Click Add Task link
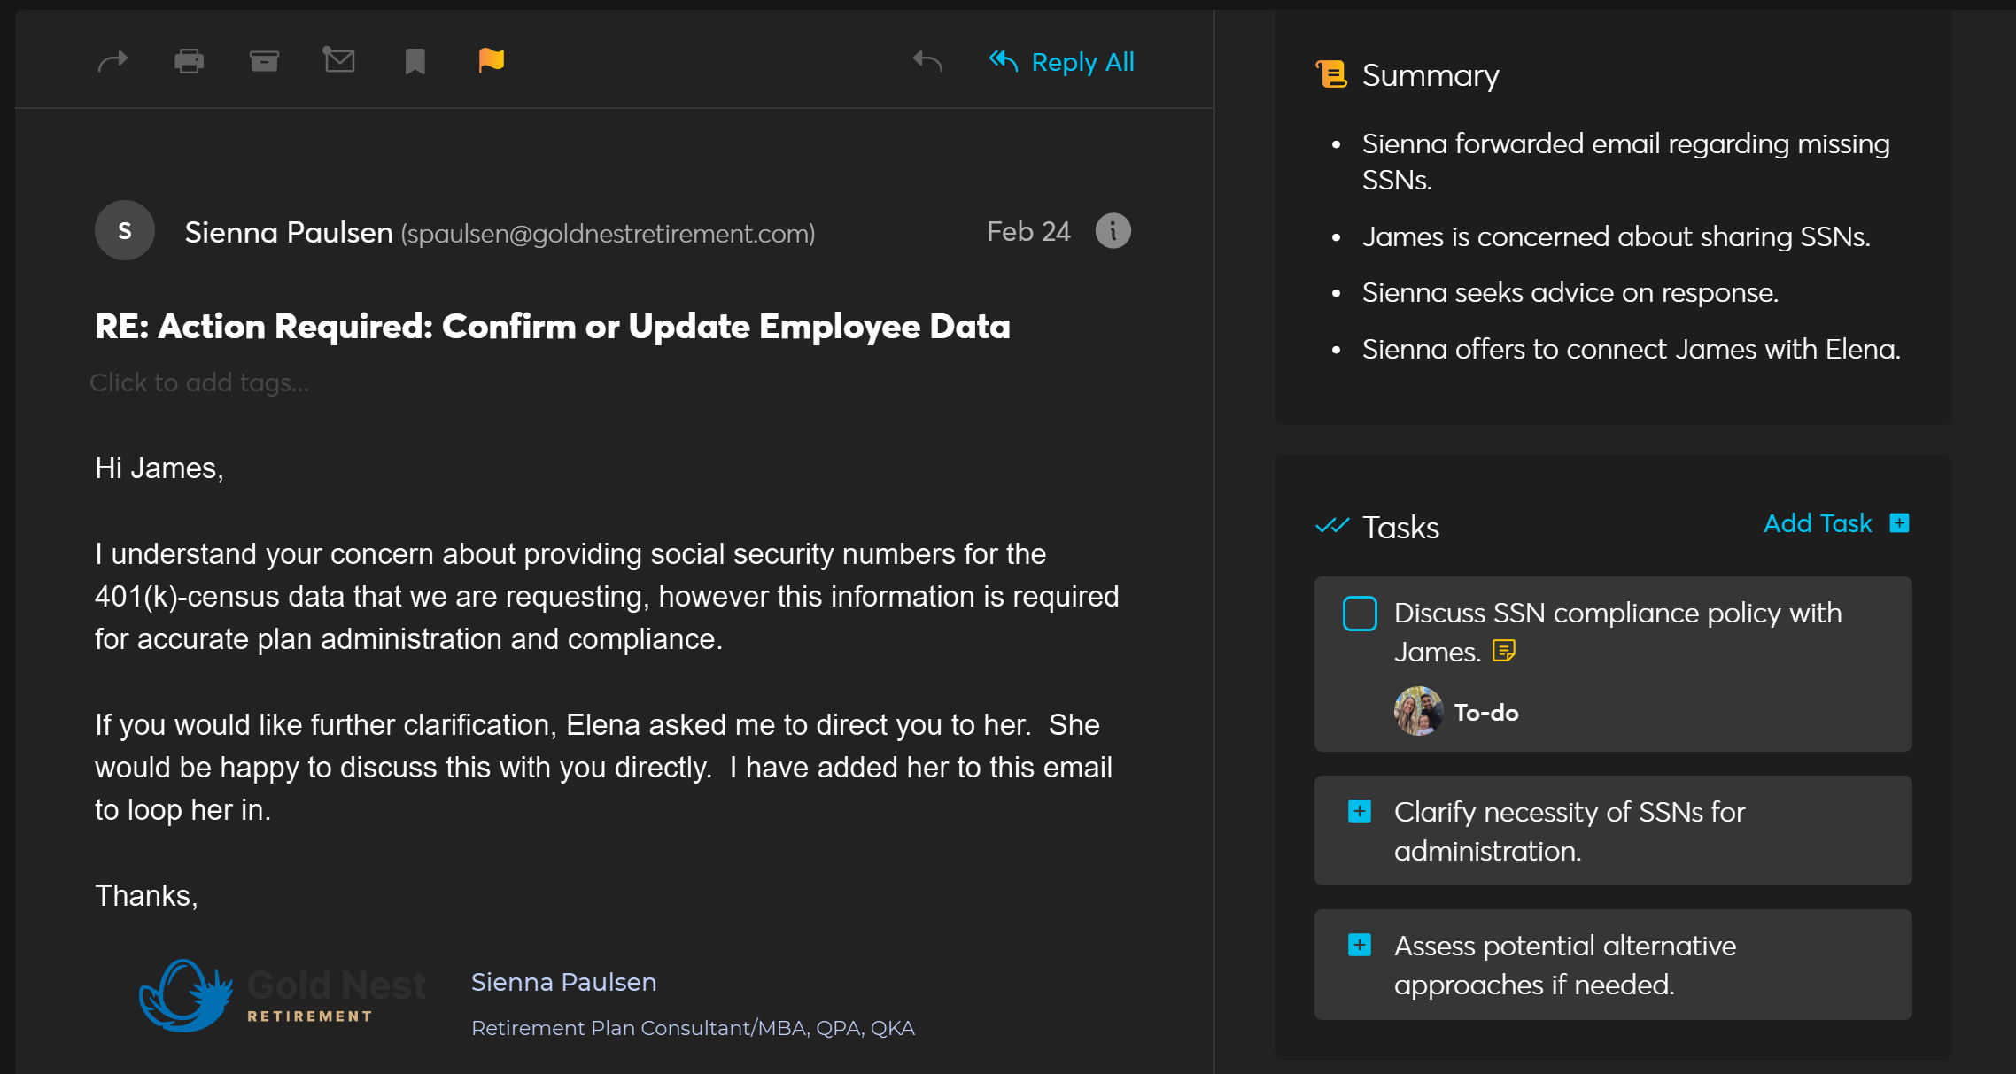 [1818, 523]
